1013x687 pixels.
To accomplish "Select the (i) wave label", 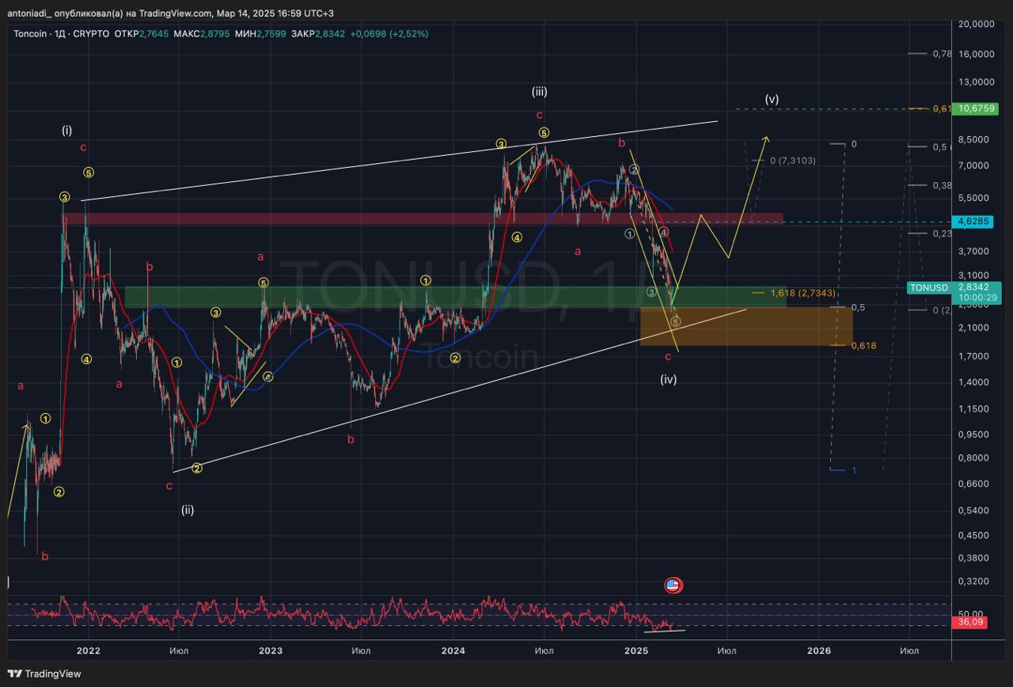I will coord(66,130).
